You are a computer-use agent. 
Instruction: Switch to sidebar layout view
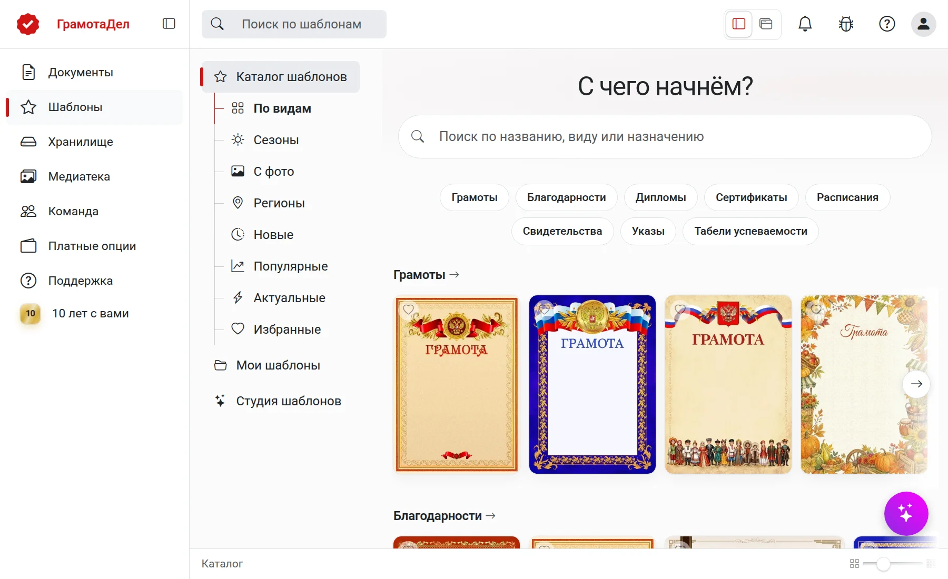(739, 24)
